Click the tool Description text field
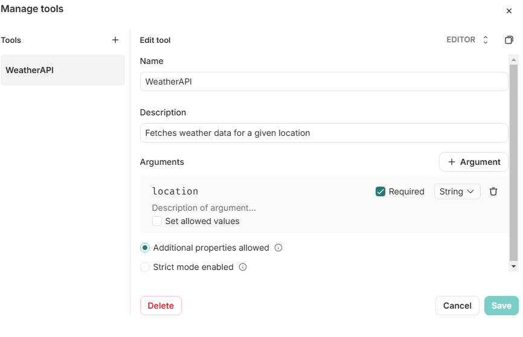Image resolution: width=523 pixels, height=337 pixels. point(324,133)
